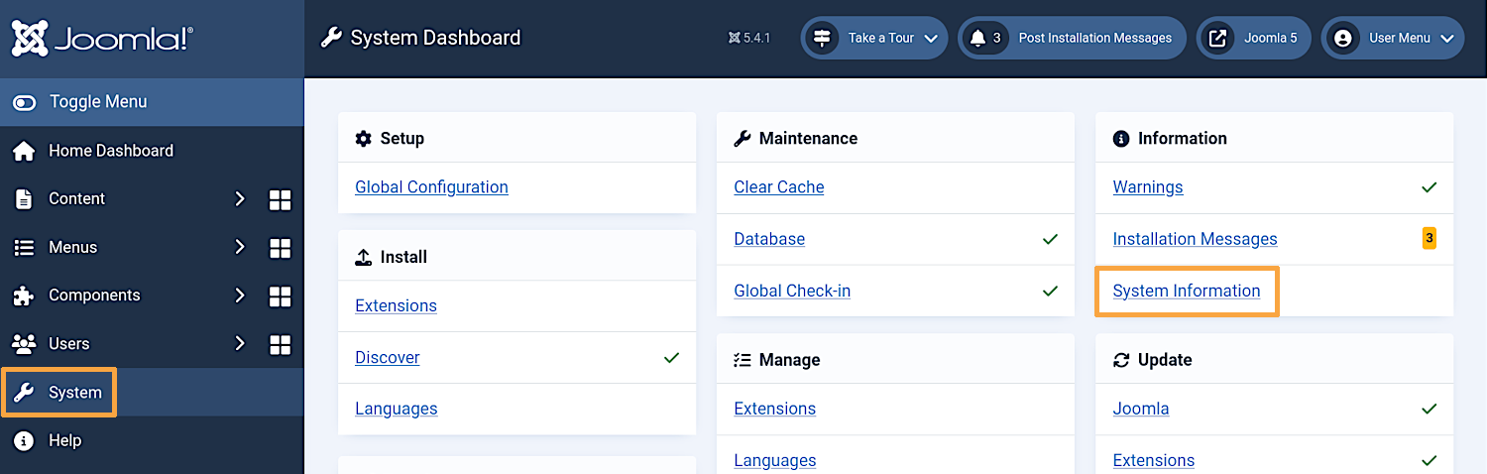This screenshot has width=1487, height=474.
Task: Open Users item in sidebar
Action: click(69, 343)
